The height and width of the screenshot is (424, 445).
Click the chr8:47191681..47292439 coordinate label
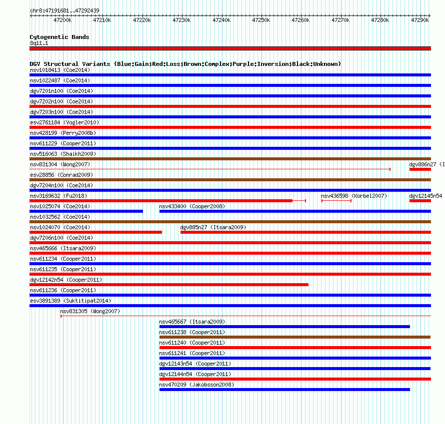[x=64, y=10]
